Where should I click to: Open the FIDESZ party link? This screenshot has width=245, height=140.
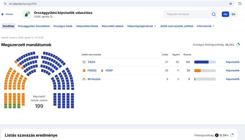92,70
